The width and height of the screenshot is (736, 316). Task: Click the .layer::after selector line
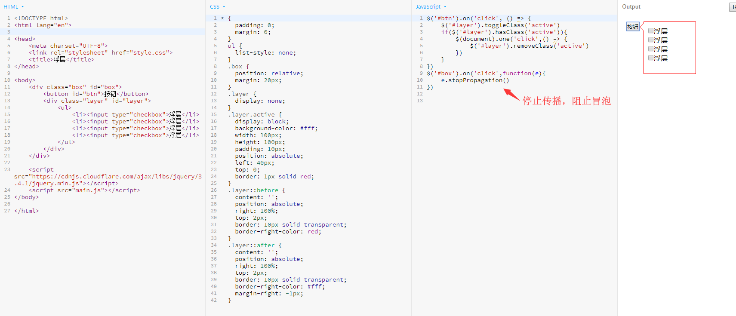tap(255, 245)
